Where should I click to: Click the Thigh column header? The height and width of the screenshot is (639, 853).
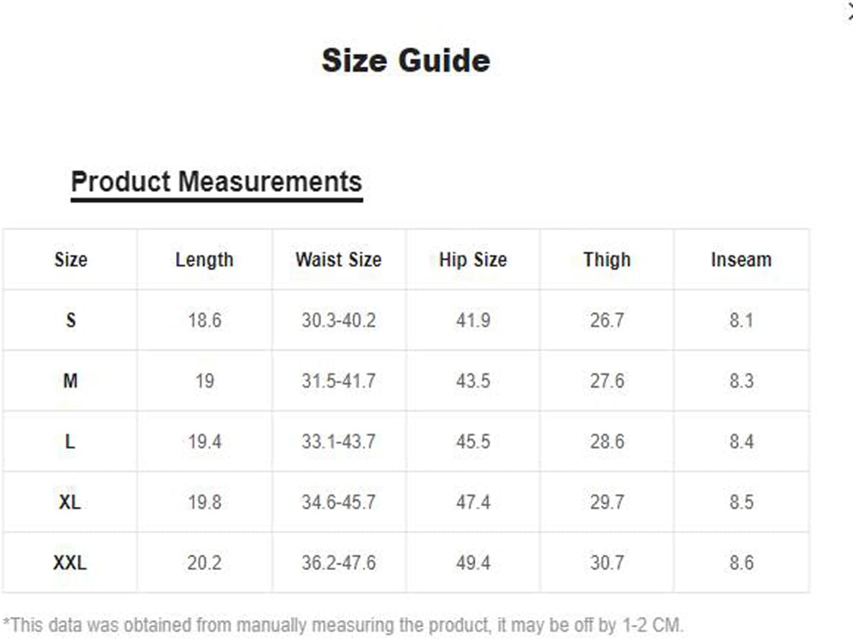(607, 260)
